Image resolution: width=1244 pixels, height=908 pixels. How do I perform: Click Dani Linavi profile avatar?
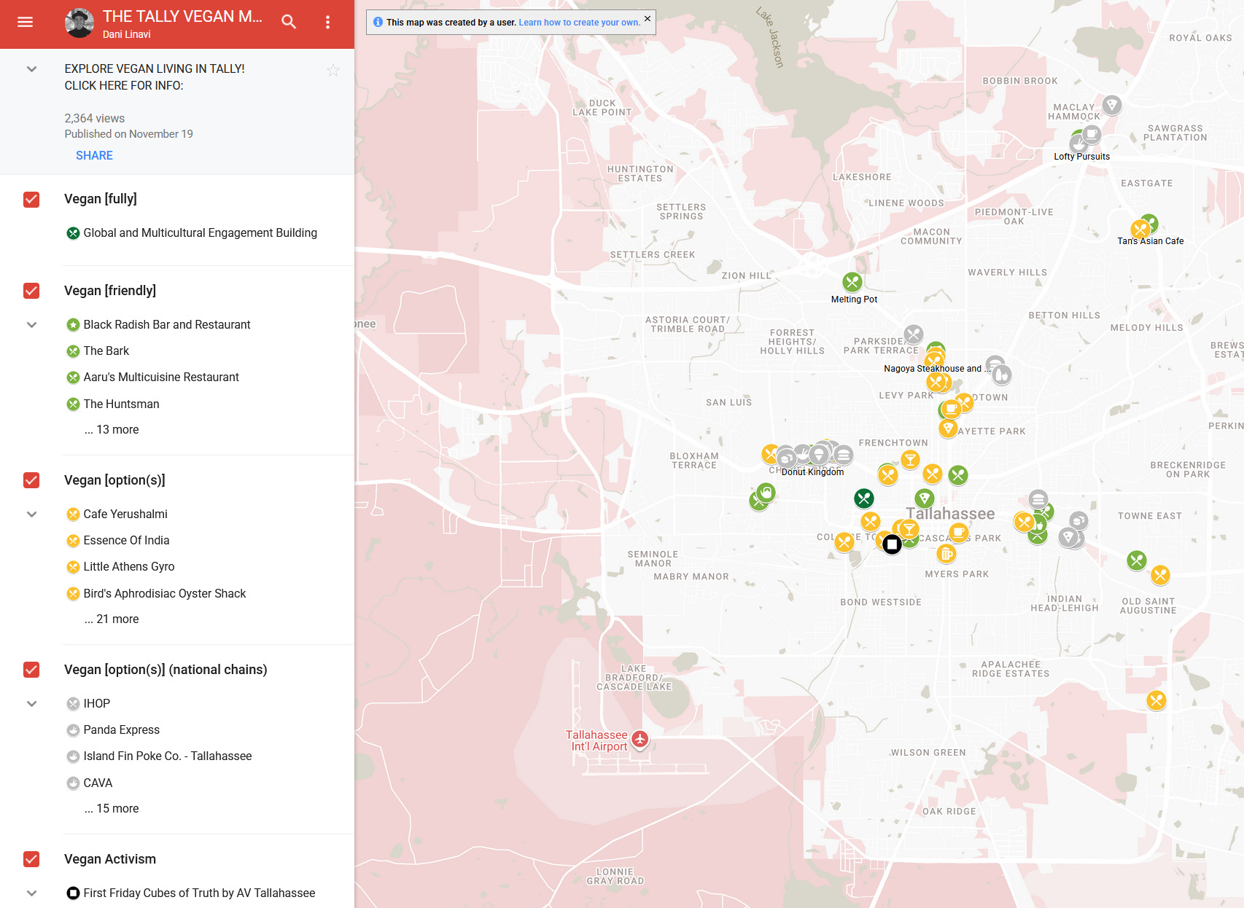click(79, 23)
